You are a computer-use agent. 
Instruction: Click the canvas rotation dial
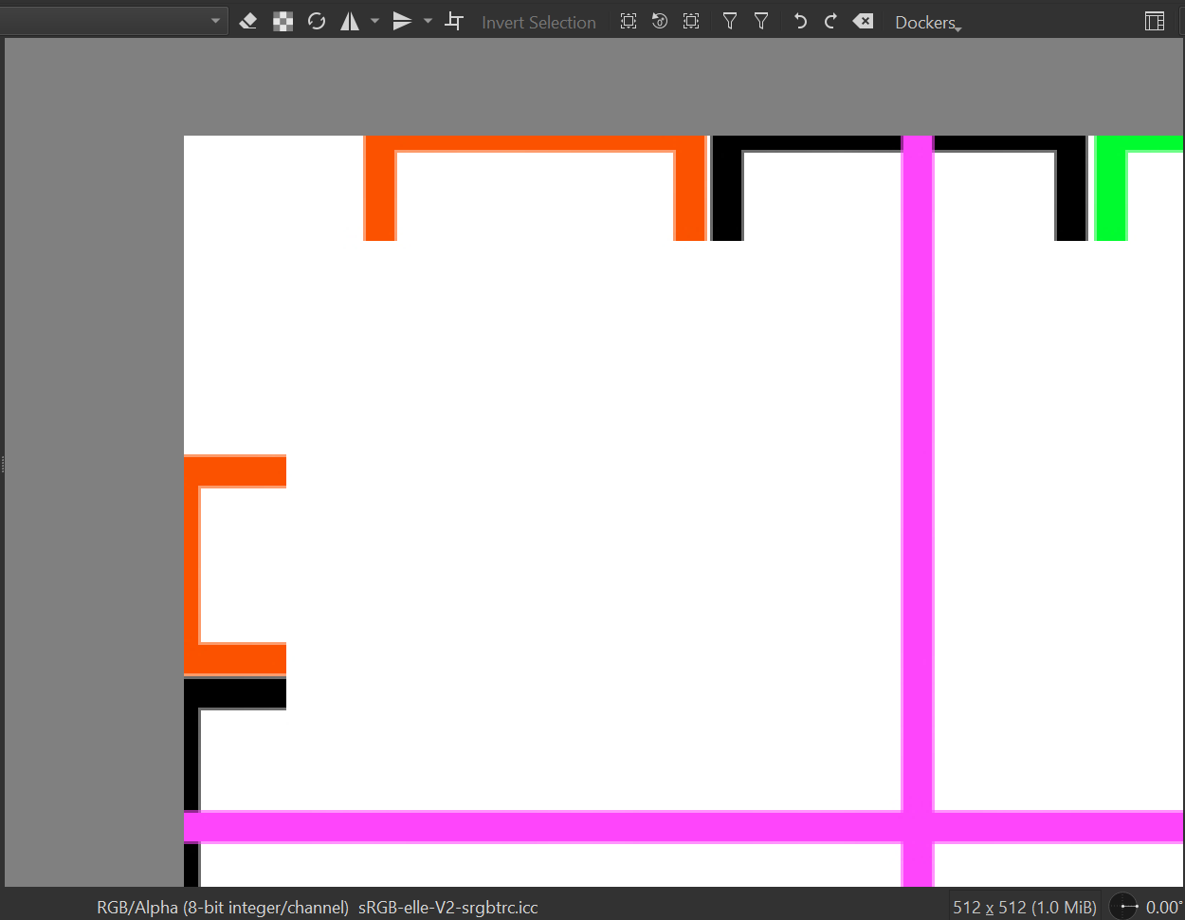click(x=1123, y=907)
